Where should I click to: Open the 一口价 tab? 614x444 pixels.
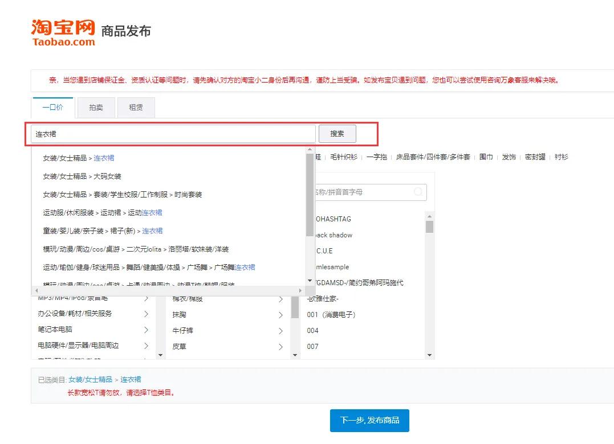pyautogui.click(x=52, y=107)
